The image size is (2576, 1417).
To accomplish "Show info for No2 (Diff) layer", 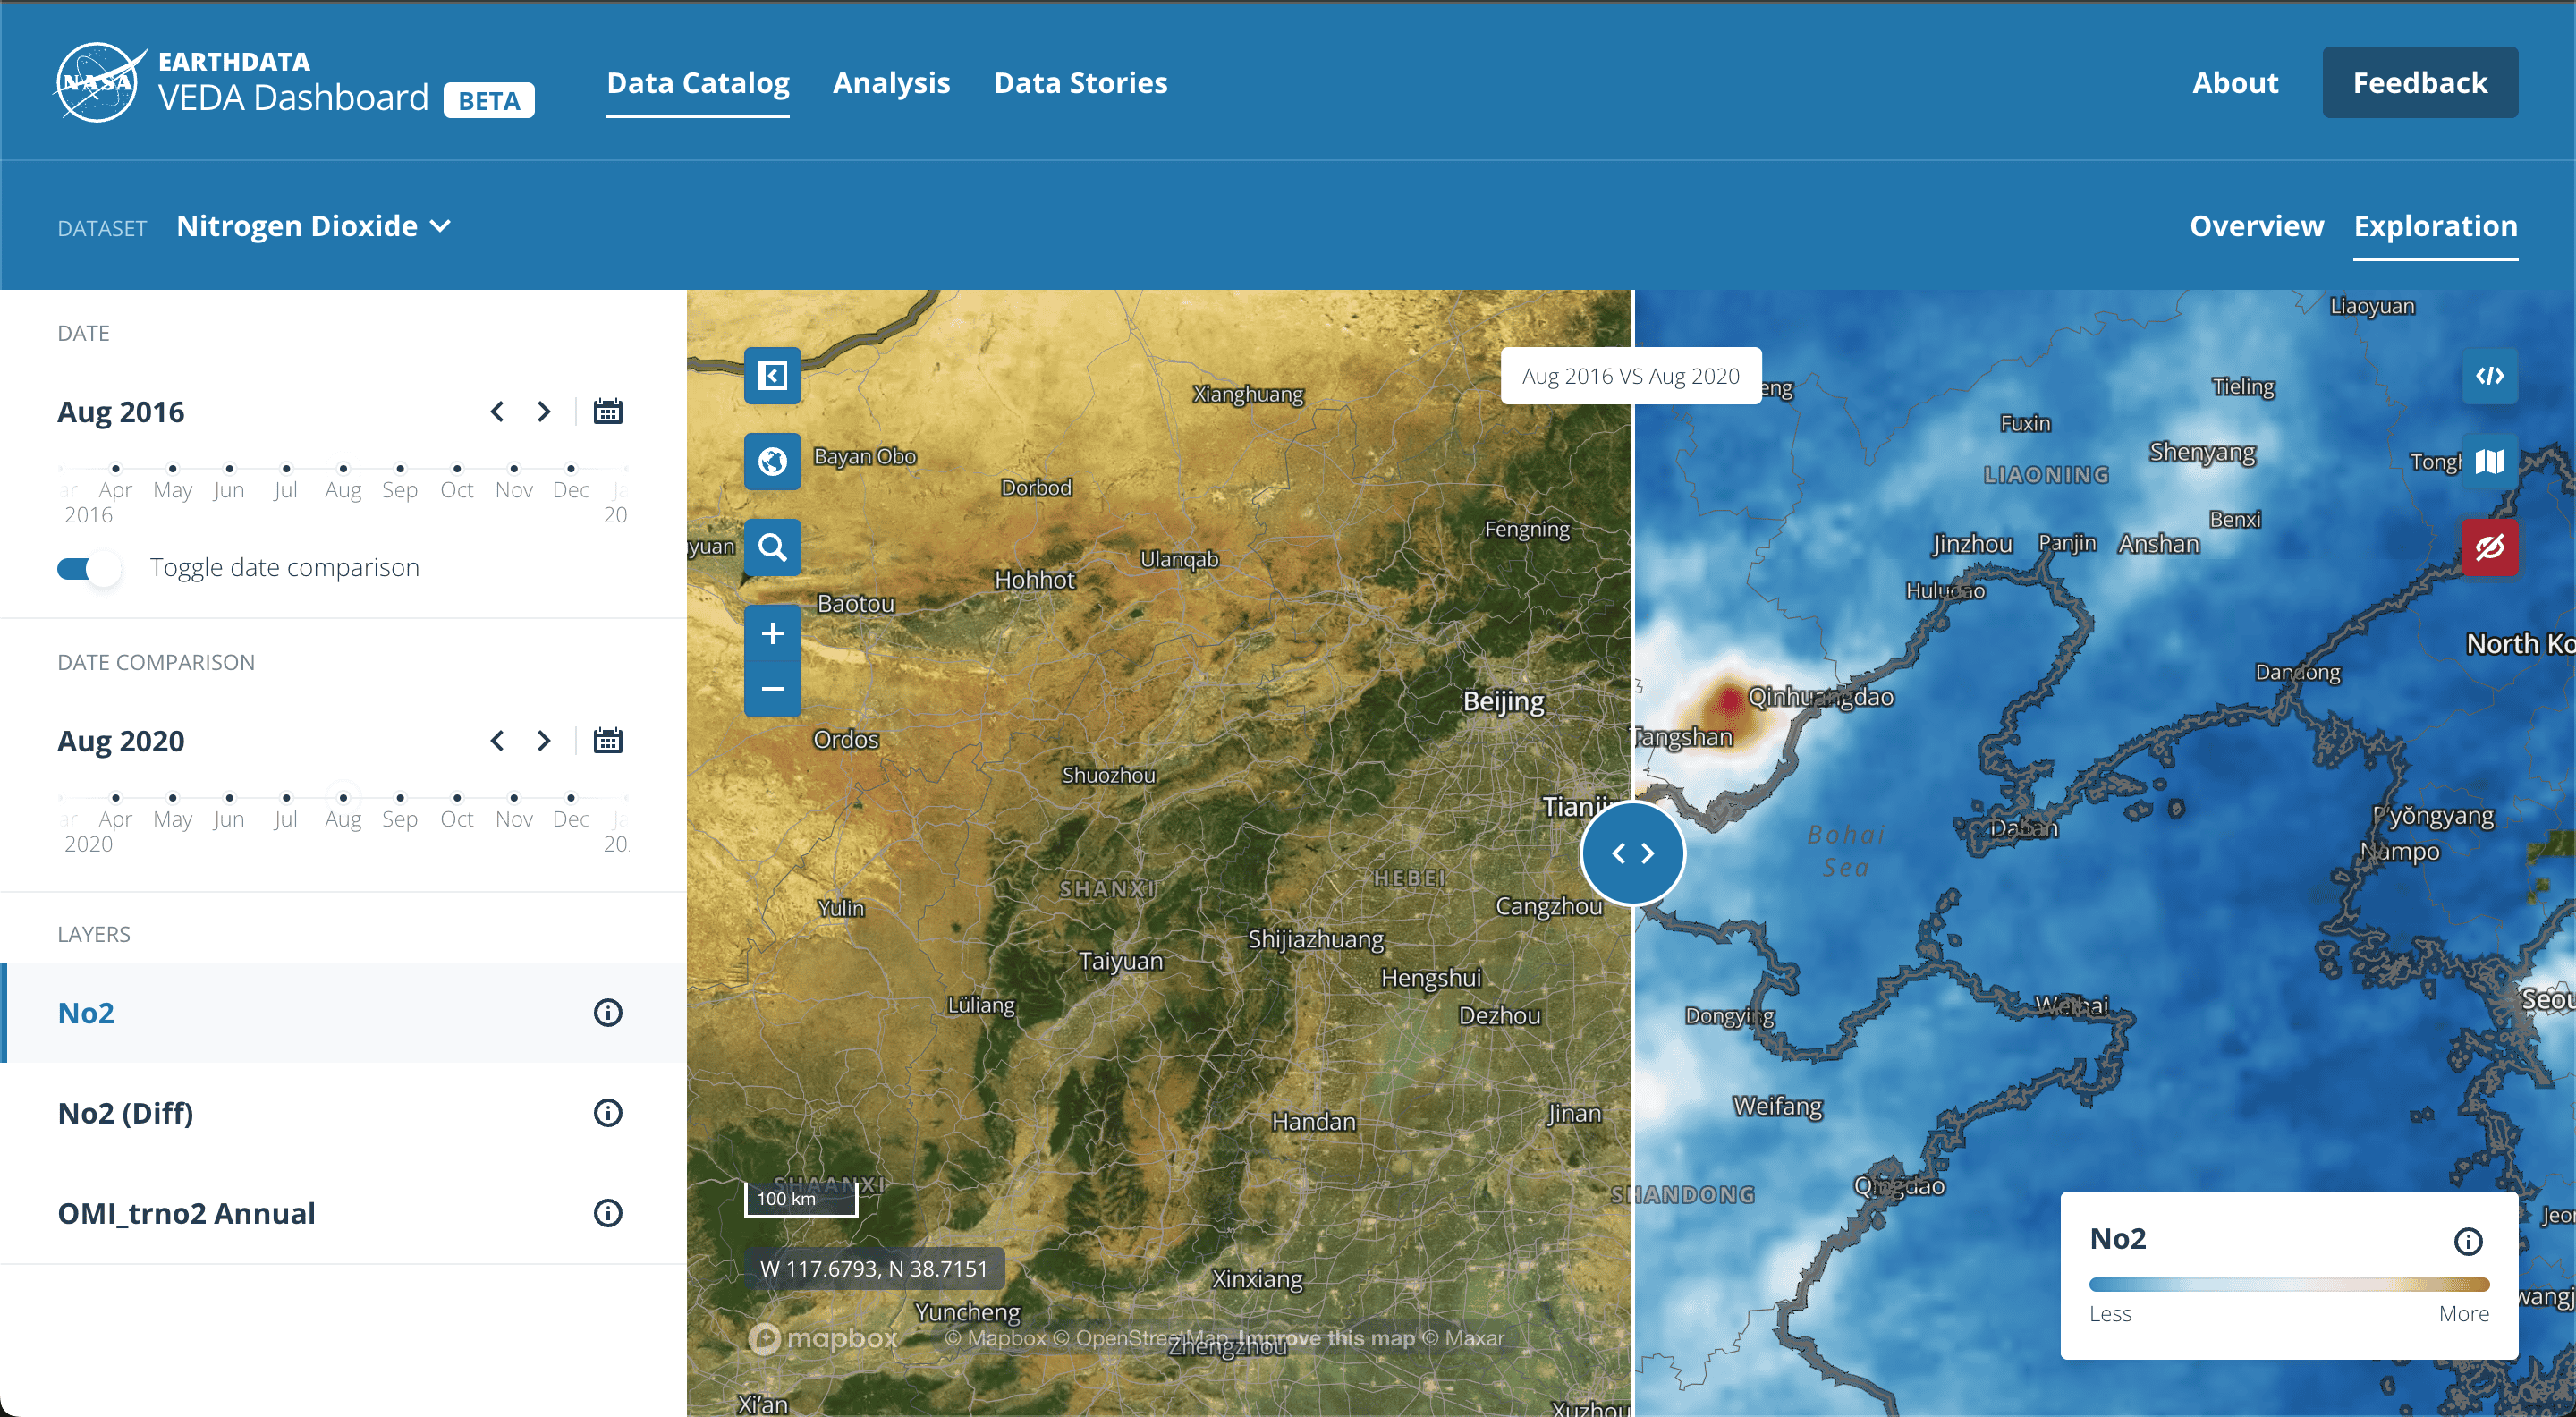I will pyautogui.click(x=608, y=1113).
